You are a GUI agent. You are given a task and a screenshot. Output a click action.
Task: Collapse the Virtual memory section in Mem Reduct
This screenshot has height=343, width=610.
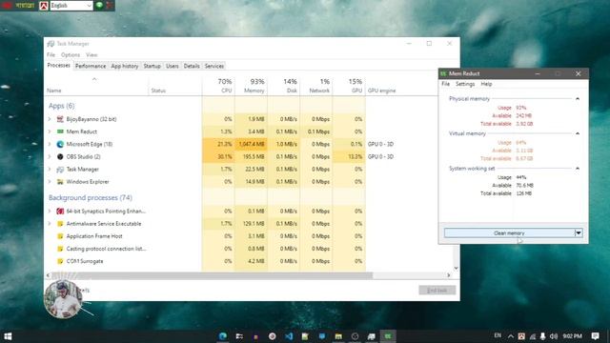coord(578,133)
